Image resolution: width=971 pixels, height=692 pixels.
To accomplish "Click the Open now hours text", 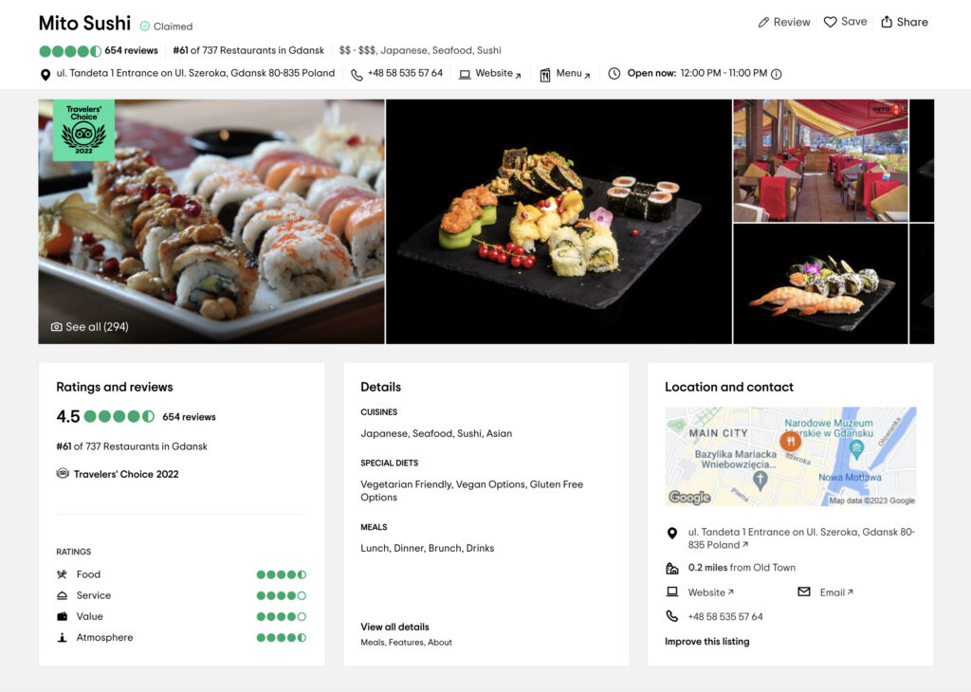I will click(x=697, y=73).
